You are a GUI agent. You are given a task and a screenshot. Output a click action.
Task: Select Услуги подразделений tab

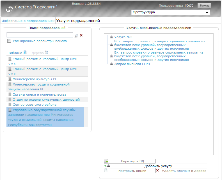(x=78, y=21)
